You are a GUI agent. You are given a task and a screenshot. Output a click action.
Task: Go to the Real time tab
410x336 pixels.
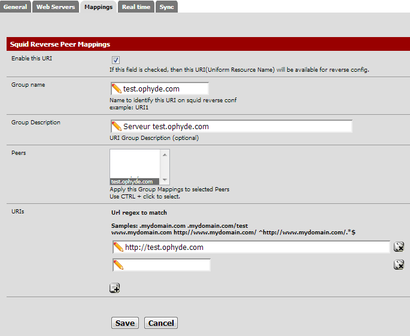[136, 7]
